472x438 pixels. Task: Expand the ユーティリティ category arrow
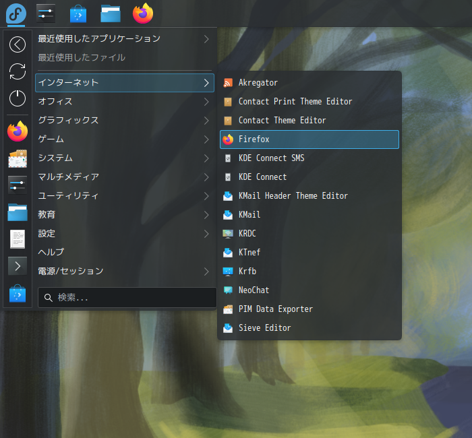pos(206,196)
